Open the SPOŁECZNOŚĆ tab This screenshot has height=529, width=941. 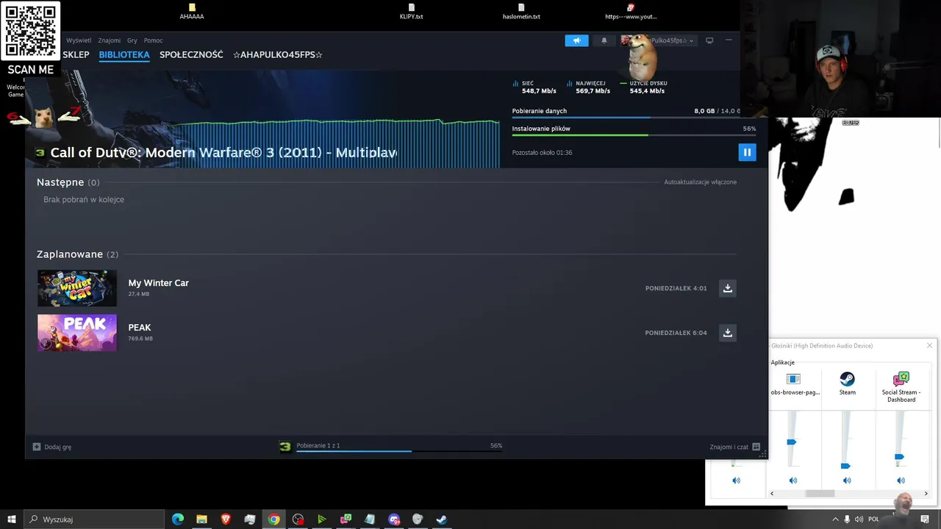point(191,54)
